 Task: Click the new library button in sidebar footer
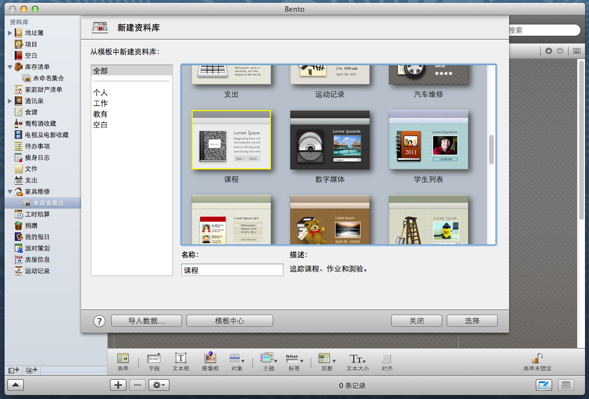point(14,370)
